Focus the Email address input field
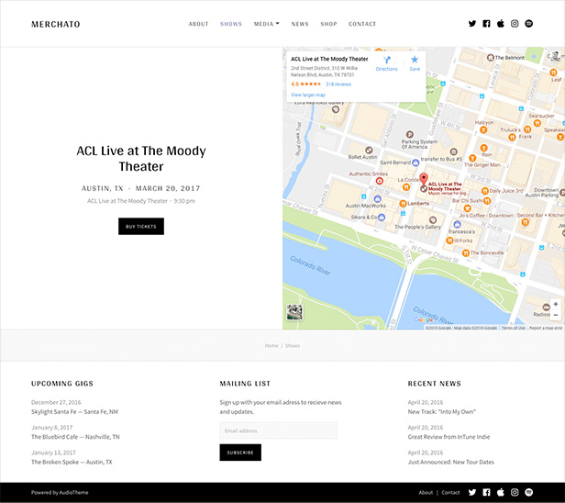 pos(279,430)
